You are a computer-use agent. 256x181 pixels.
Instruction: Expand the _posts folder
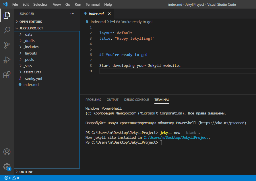click(x=29, y=59)
